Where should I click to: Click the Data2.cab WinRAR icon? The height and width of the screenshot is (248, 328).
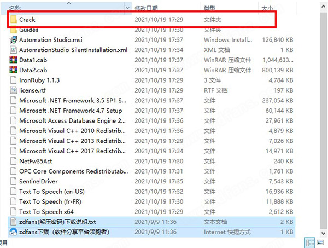(x=14, y=70)
